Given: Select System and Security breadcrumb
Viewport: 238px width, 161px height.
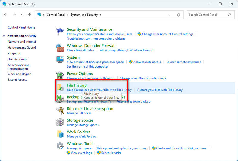Looking at the screenshot, I should coord(84,15).
